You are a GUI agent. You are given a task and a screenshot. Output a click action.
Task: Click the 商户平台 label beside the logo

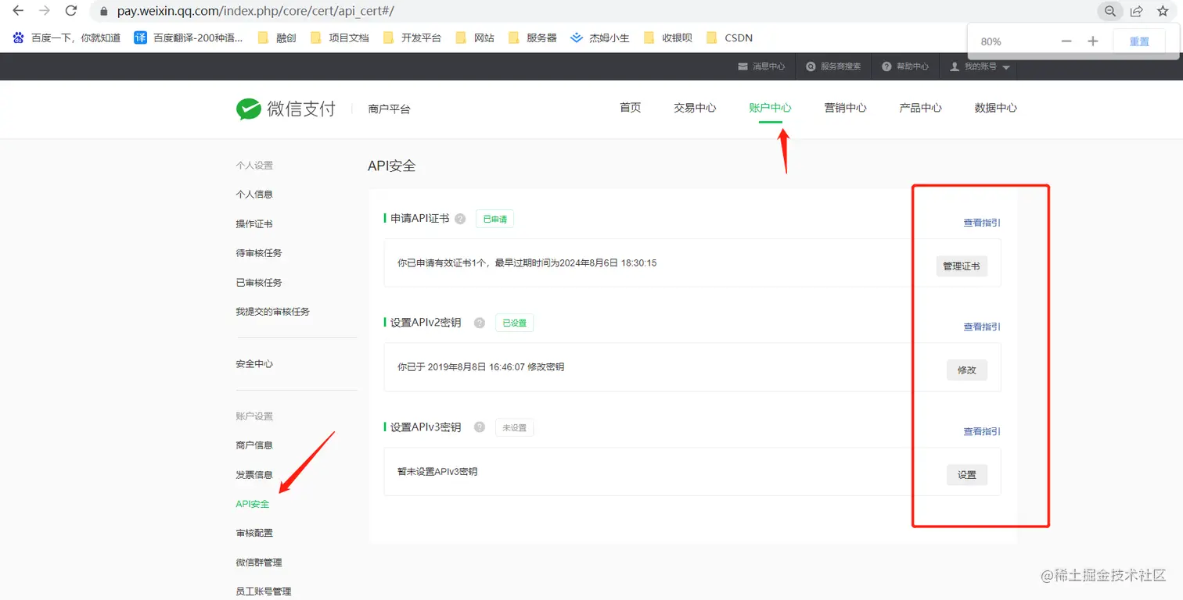tap(390, 109)
